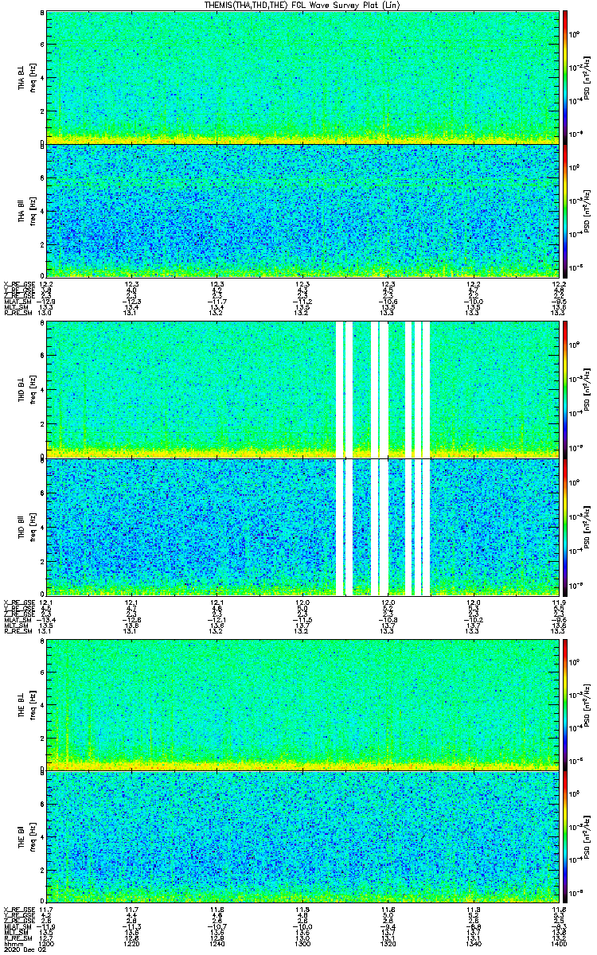Click the "hhmm" time axis label
The image size is (597, 955).
[x=12, y=944]
